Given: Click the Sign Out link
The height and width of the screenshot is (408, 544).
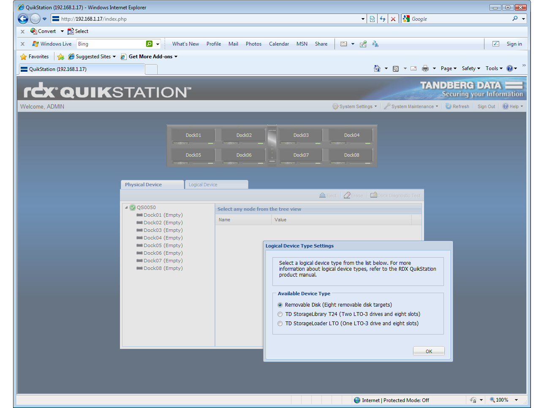Looking at the screenshot, I should pos(486,106).
